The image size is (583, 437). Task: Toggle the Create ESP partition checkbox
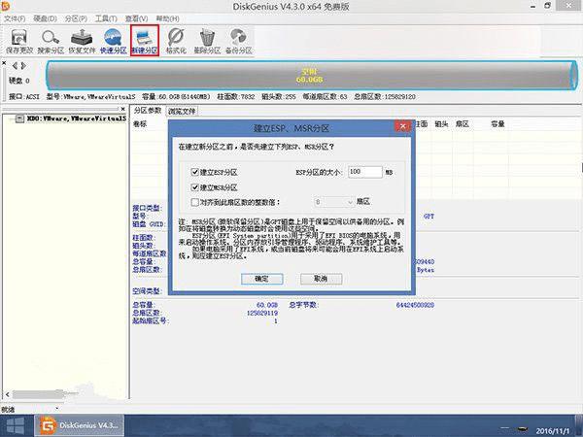[x=195, y=172]
